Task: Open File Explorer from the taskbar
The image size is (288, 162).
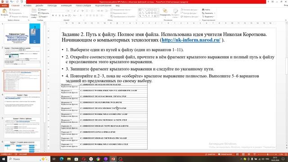Action: 69,159
